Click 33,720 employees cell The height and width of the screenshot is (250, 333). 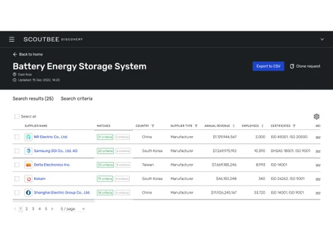tap(260, 193)
